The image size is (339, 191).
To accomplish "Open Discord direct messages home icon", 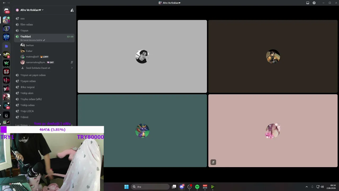I will click(6, 10).
